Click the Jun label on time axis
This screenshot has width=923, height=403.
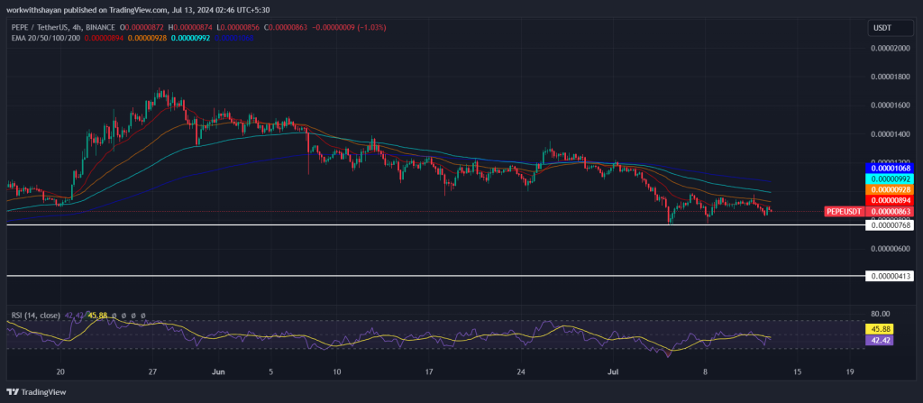pyautogui.click(x=218, y=372)
